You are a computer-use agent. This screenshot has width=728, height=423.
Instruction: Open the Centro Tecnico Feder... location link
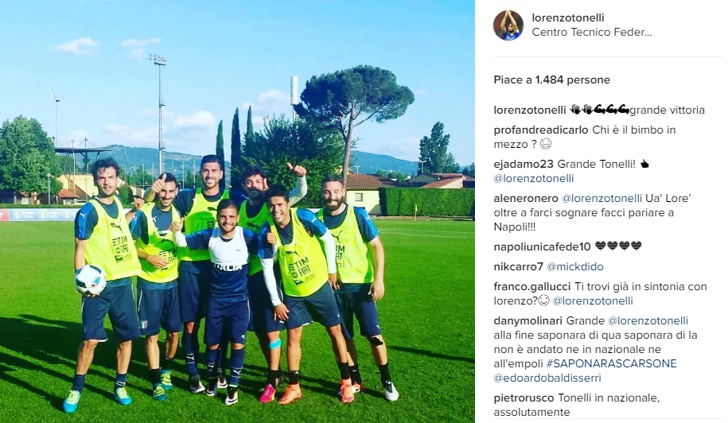tap(592, 33)
